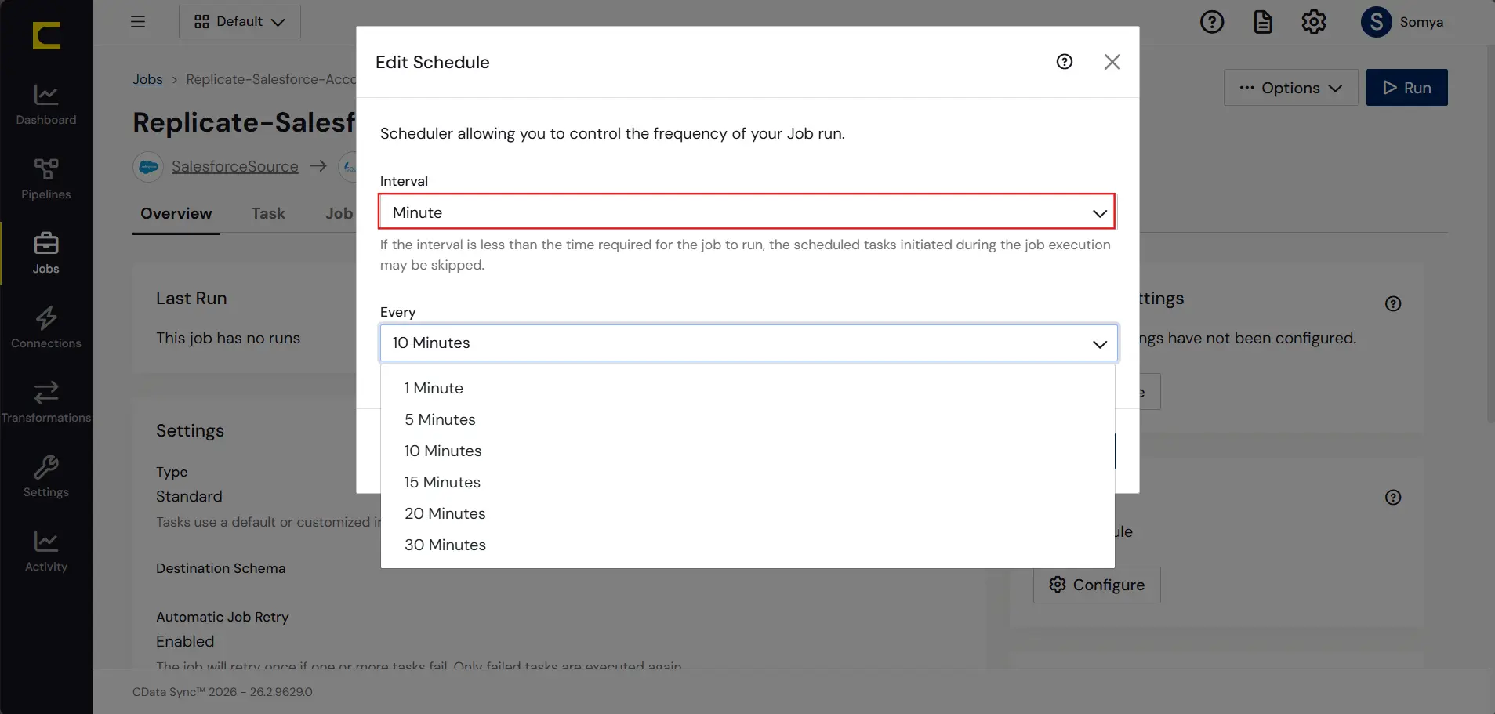Select 30 Minutes from the list
The height and width of the screenshot is (714, 1495).
(x=748, y=545)
